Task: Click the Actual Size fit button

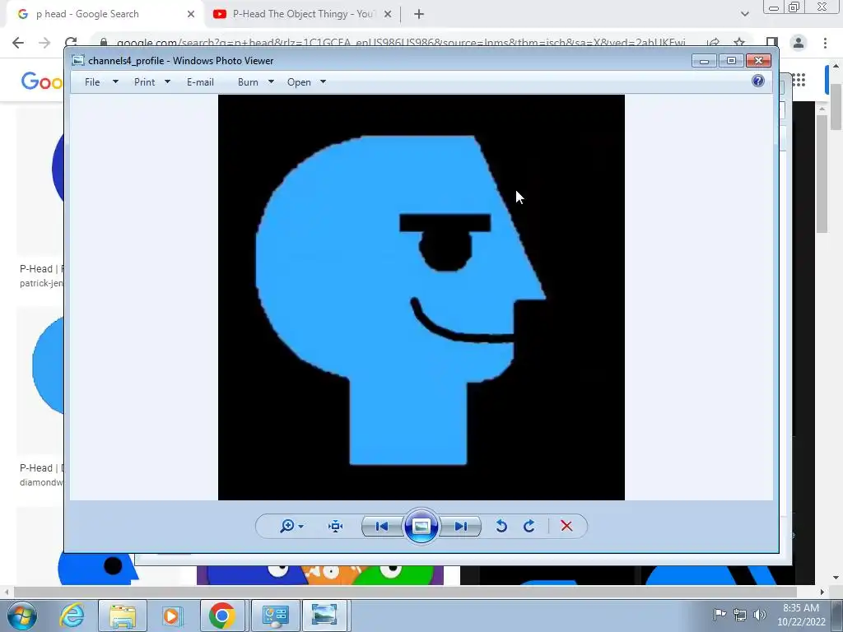Action: [336, 526]
